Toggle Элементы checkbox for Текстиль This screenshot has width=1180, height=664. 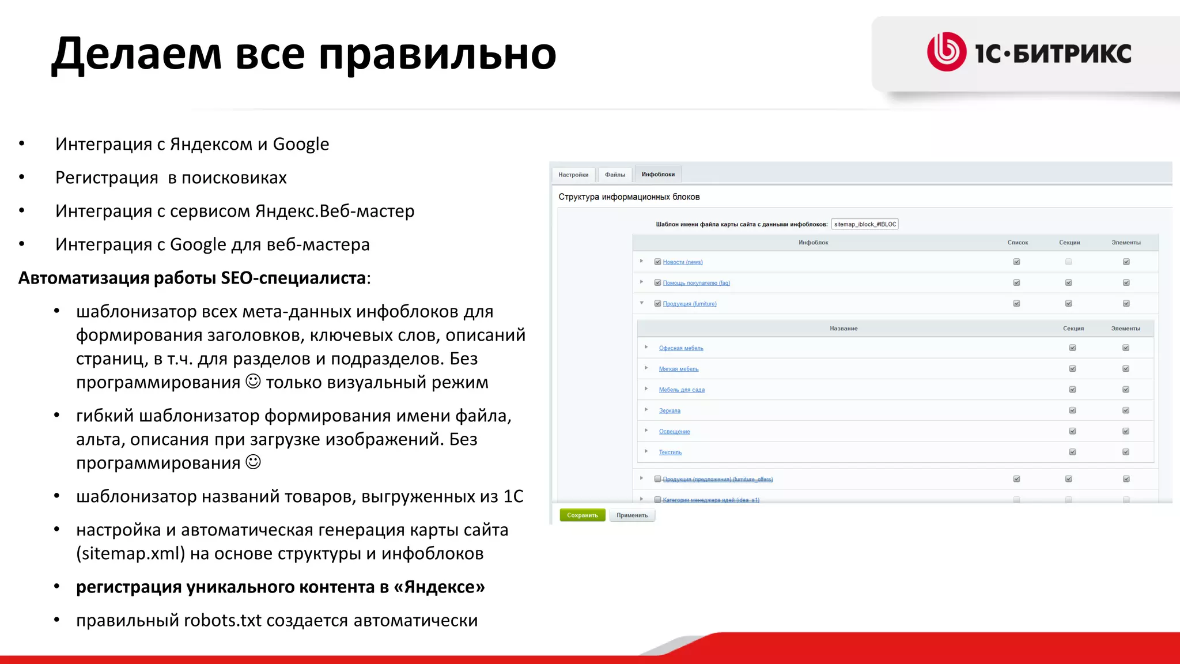[x=1126, y=452]
